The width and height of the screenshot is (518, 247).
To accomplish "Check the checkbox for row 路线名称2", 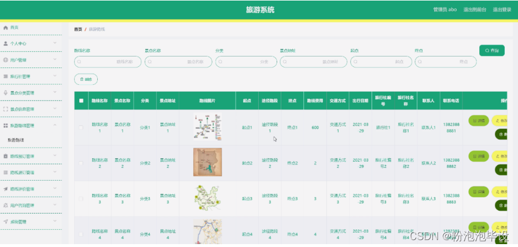I will [x=81, y=163].
